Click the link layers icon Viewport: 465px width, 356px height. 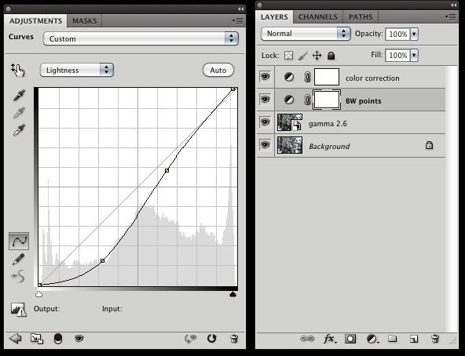click(x=307, y=338)
